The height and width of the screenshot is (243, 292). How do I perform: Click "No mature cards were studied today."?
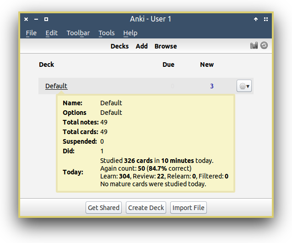153,184
